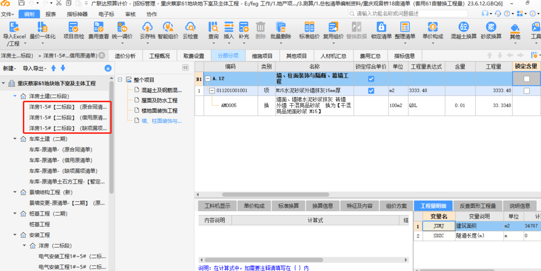541x271 pixels.
Task: Select AM0005 sub-item row
Action: point(368,105)
